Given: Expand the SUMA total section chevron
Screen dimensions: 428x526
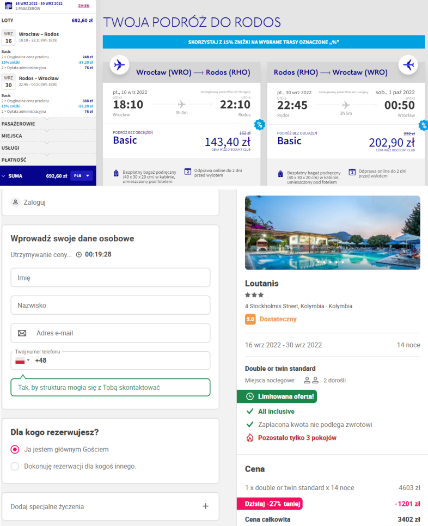Looking at the screenshot, I should (4, 176).
